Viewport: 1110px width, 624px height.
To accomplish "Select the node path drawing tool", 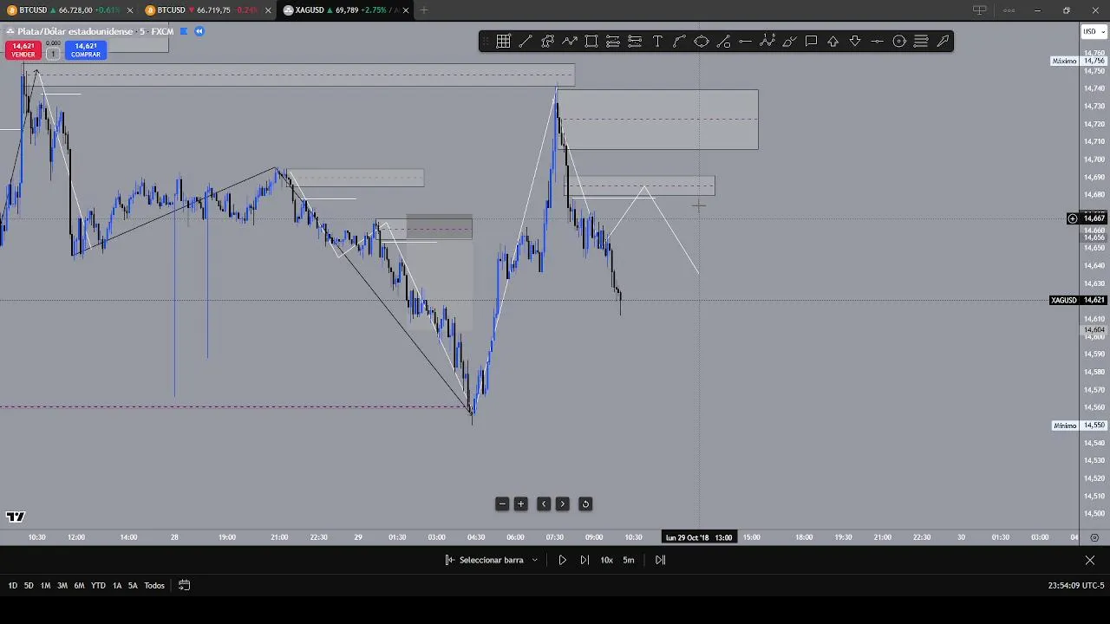I will pos(547,42).
